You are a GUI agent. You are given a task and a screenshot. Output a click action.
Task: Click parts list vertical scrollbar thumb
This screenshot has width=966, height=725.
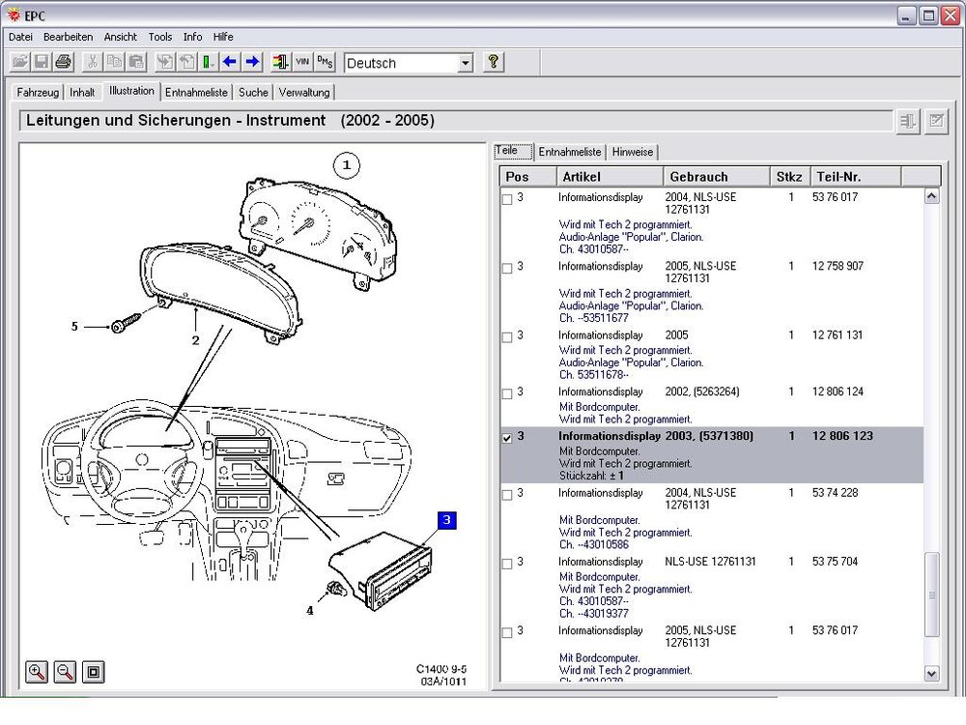click(x=932, y=594)
